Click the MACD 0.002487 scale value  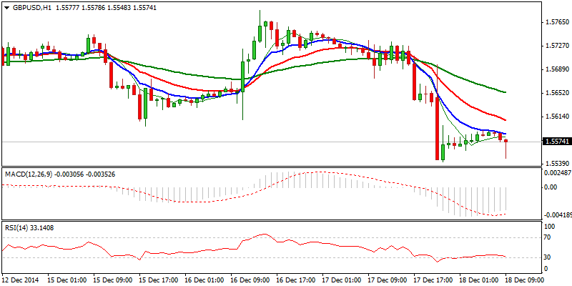pos(558,173)
